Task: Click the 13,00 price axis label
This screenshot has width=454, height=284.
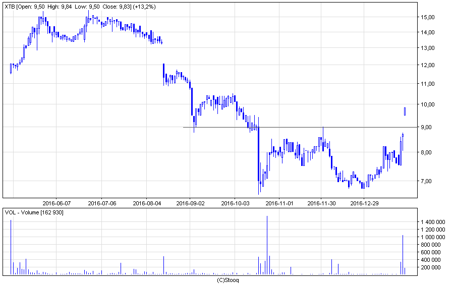Action: 427,48
